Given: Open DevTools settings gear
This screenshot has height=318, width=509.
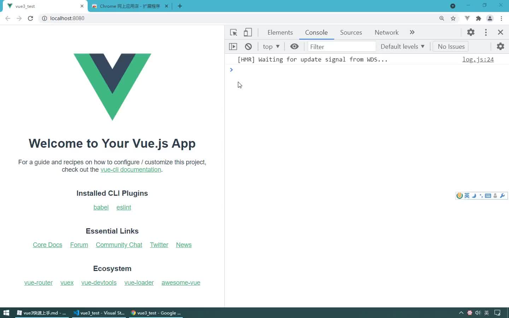Looking at the screenshot, I should click(x=471, y=32).
